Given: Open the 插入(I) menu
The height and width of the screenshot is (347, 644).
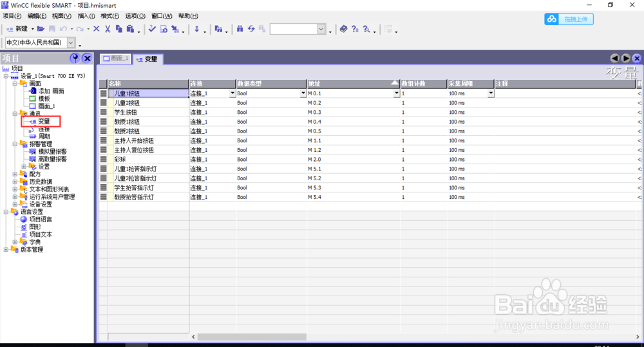Looking at the screenshot, I should [x=86, y=16].
